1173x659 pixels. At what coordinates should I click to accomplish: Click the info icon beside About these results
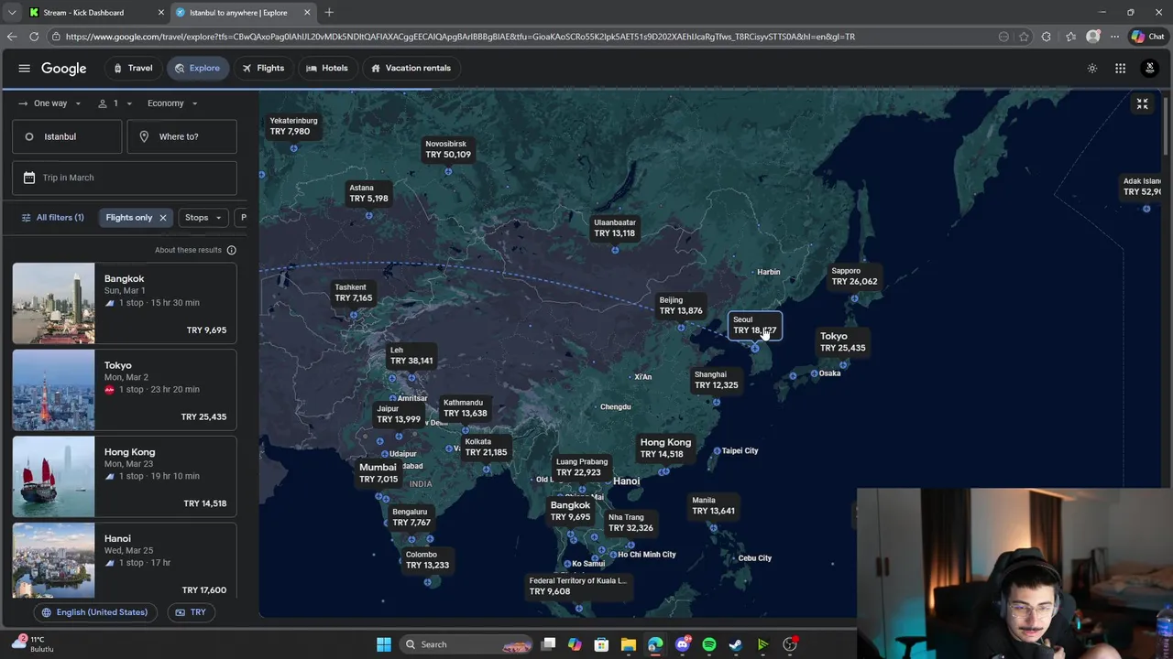[231, 250]
